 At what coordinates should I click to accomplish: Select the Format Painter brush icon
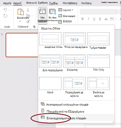[28, 22]
